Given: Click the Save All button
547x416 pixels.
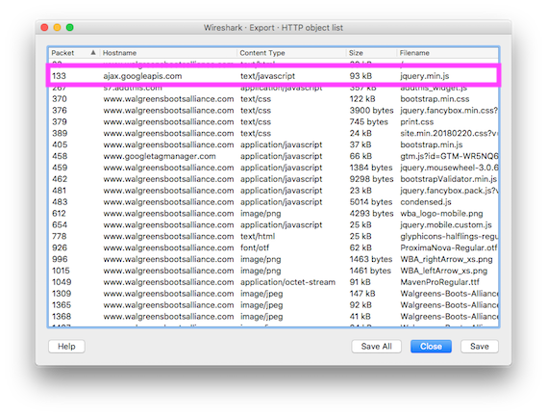Looking at the screenshot, I should [376, 346].
